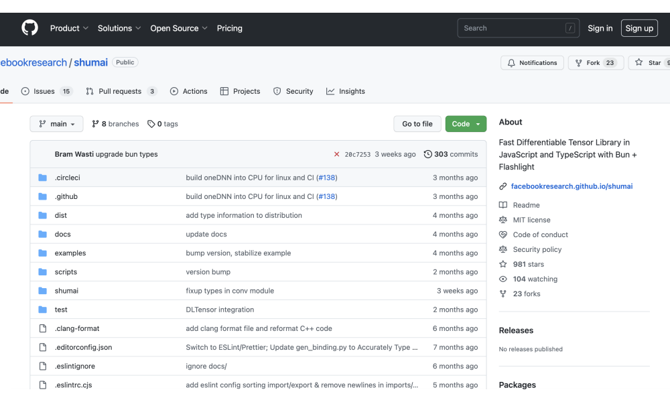Viewport: 670px width, 402px height.
Task: Open the .eslintrc.cjs file
Action: coord(73,385)
